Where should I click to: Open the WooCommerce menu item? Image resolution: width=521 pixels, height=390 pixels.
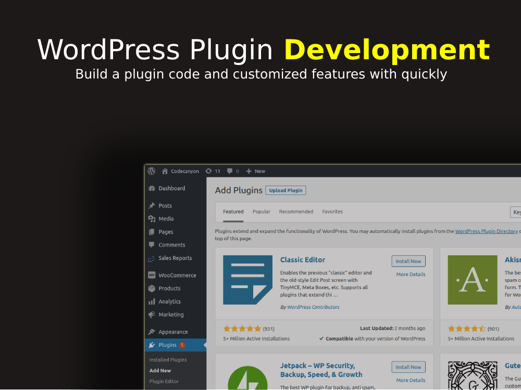point(177,275)
